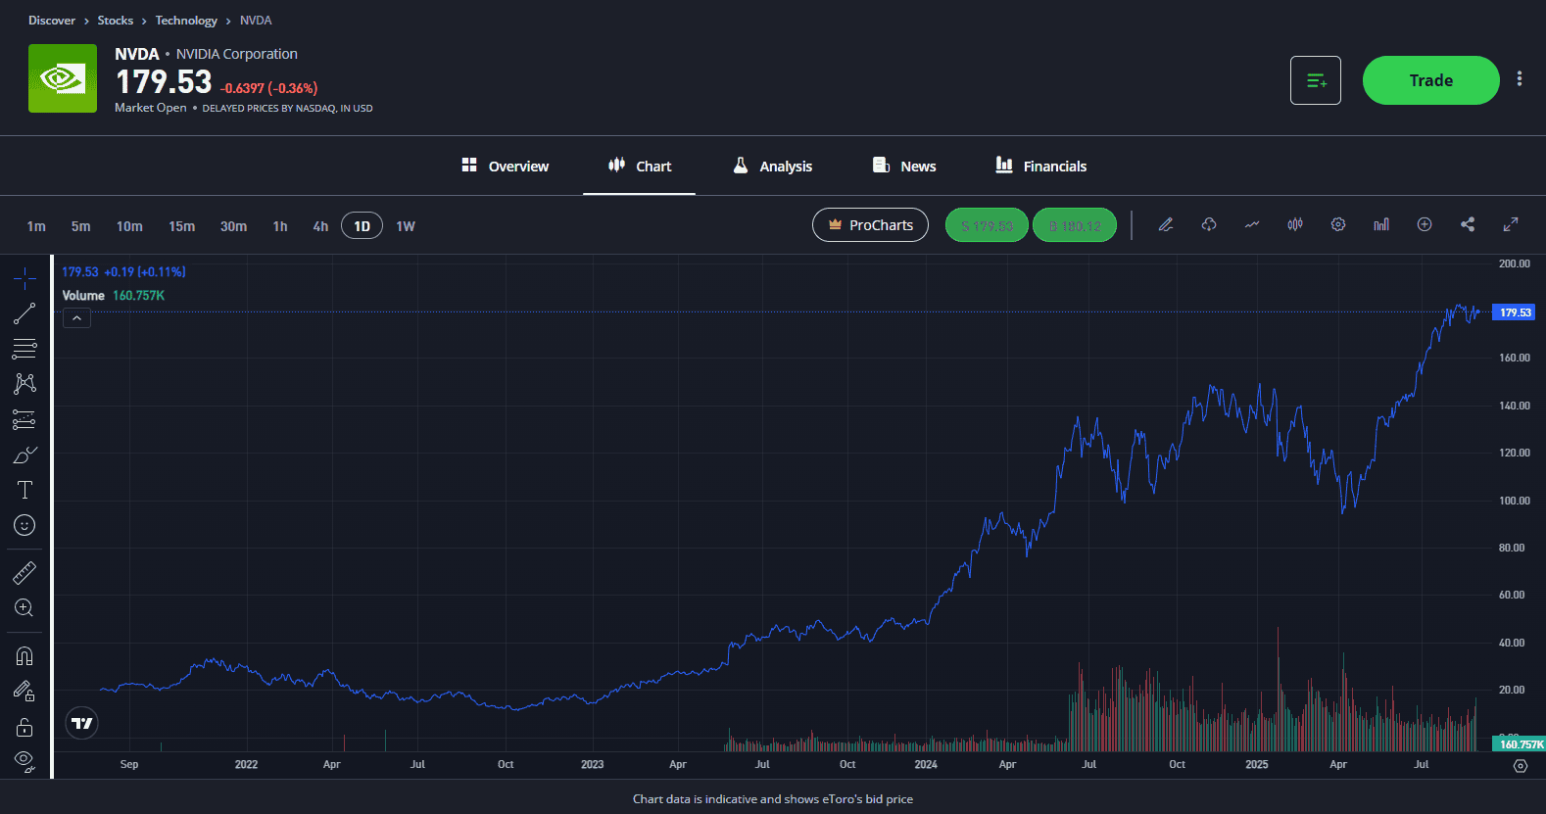
Task: Open the emoji icons tool
Action: (x=24, y=525)
